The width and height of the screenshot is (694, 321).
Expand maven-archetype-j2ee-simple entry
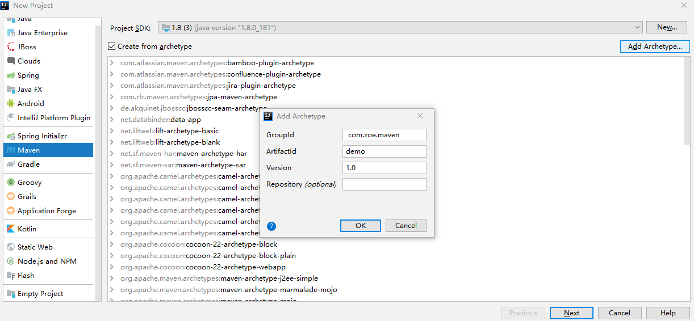coord(112,278)
